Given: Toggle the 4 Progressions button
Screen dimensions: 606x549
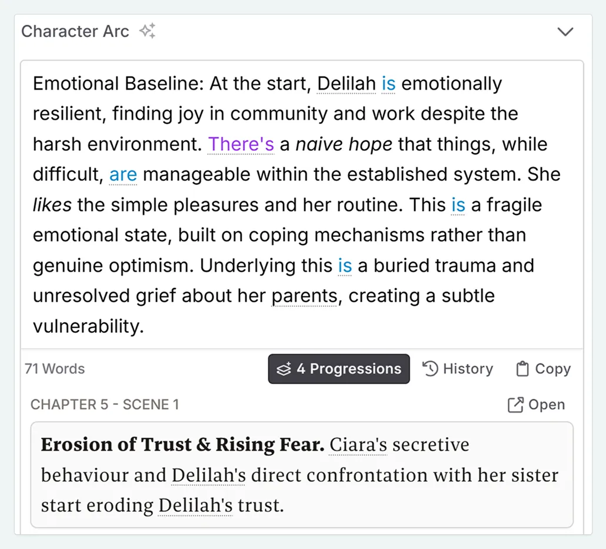Looking at the screenshot, I should click(339, 369).
